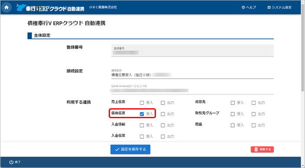Open システム設定 system settings

(279, 7)
